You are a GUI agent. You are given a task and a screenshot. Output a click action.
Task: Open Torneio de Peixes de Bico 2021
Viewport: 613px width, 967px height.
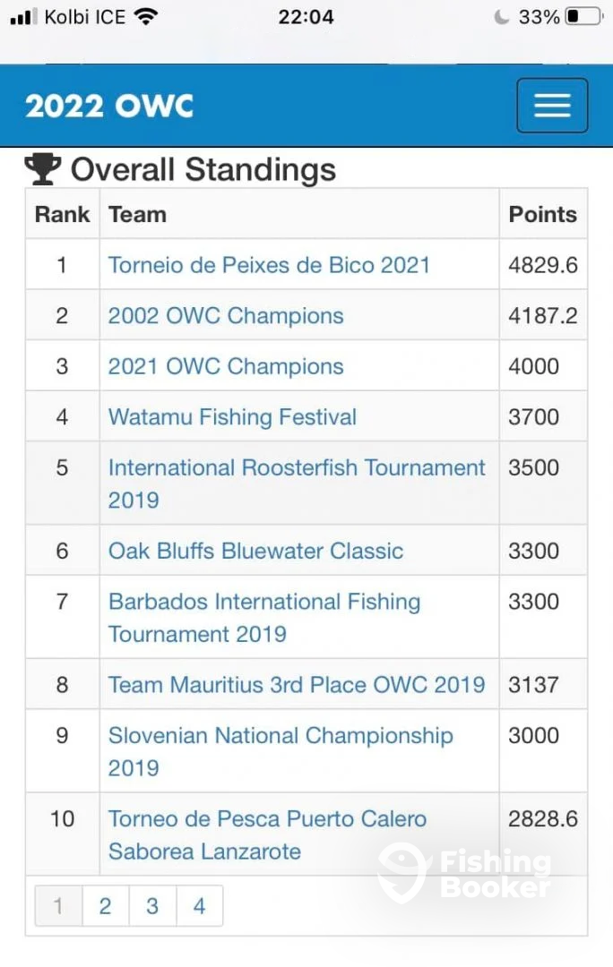[x=269, y=265]
